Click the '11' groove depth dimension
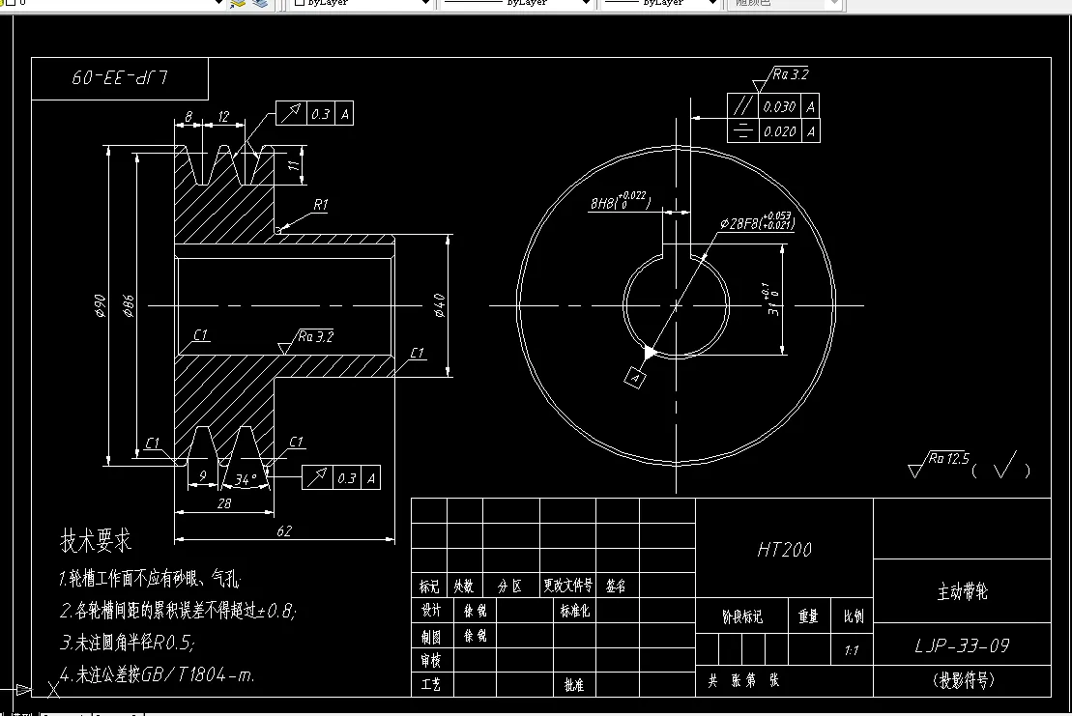This screenshot has width=1072, height=716. pyautogui.click(x=294, y=165)
